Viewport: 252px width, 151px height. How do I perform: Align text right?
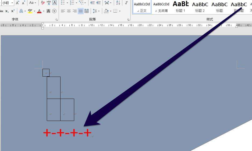point(74,11)
